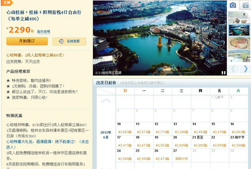The width and height of the screenshot is (251, 169).
Task: Go to next thumbnails with right arrow
Action: point(246,69)
